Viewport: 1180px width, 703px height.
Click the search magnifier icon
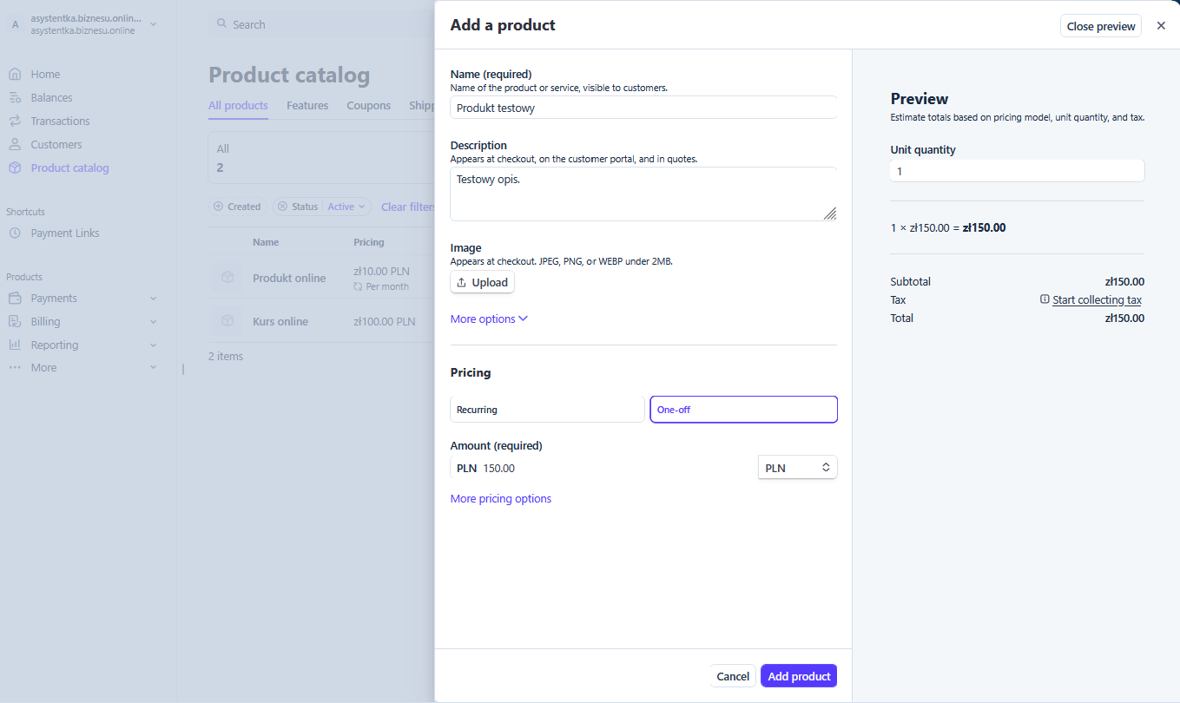tap(222, 24)
